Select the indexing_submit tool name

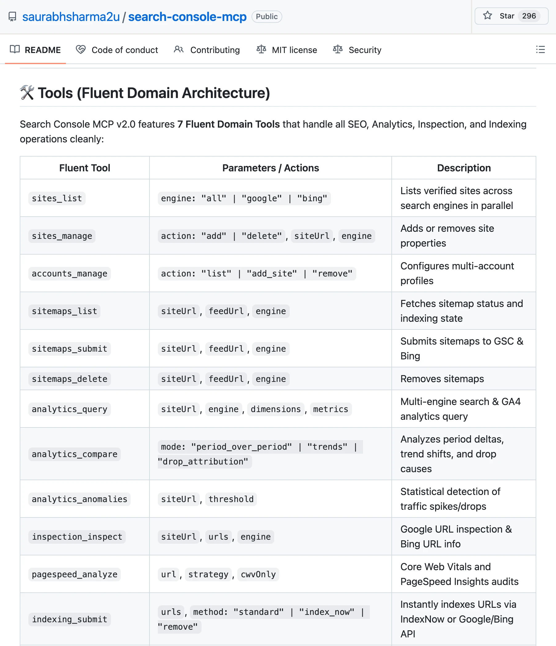(x=69, y=619)
